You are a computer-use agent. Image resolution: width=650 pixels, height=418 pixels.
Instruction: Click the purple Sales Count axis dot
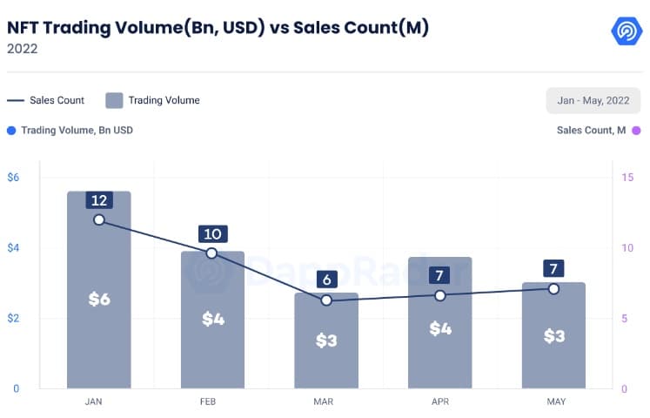pos(636,131)
